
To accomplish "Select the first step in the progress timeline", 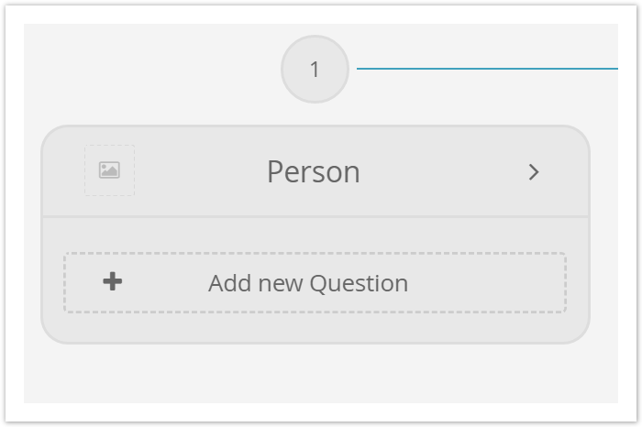I will (x=315, y=69).
